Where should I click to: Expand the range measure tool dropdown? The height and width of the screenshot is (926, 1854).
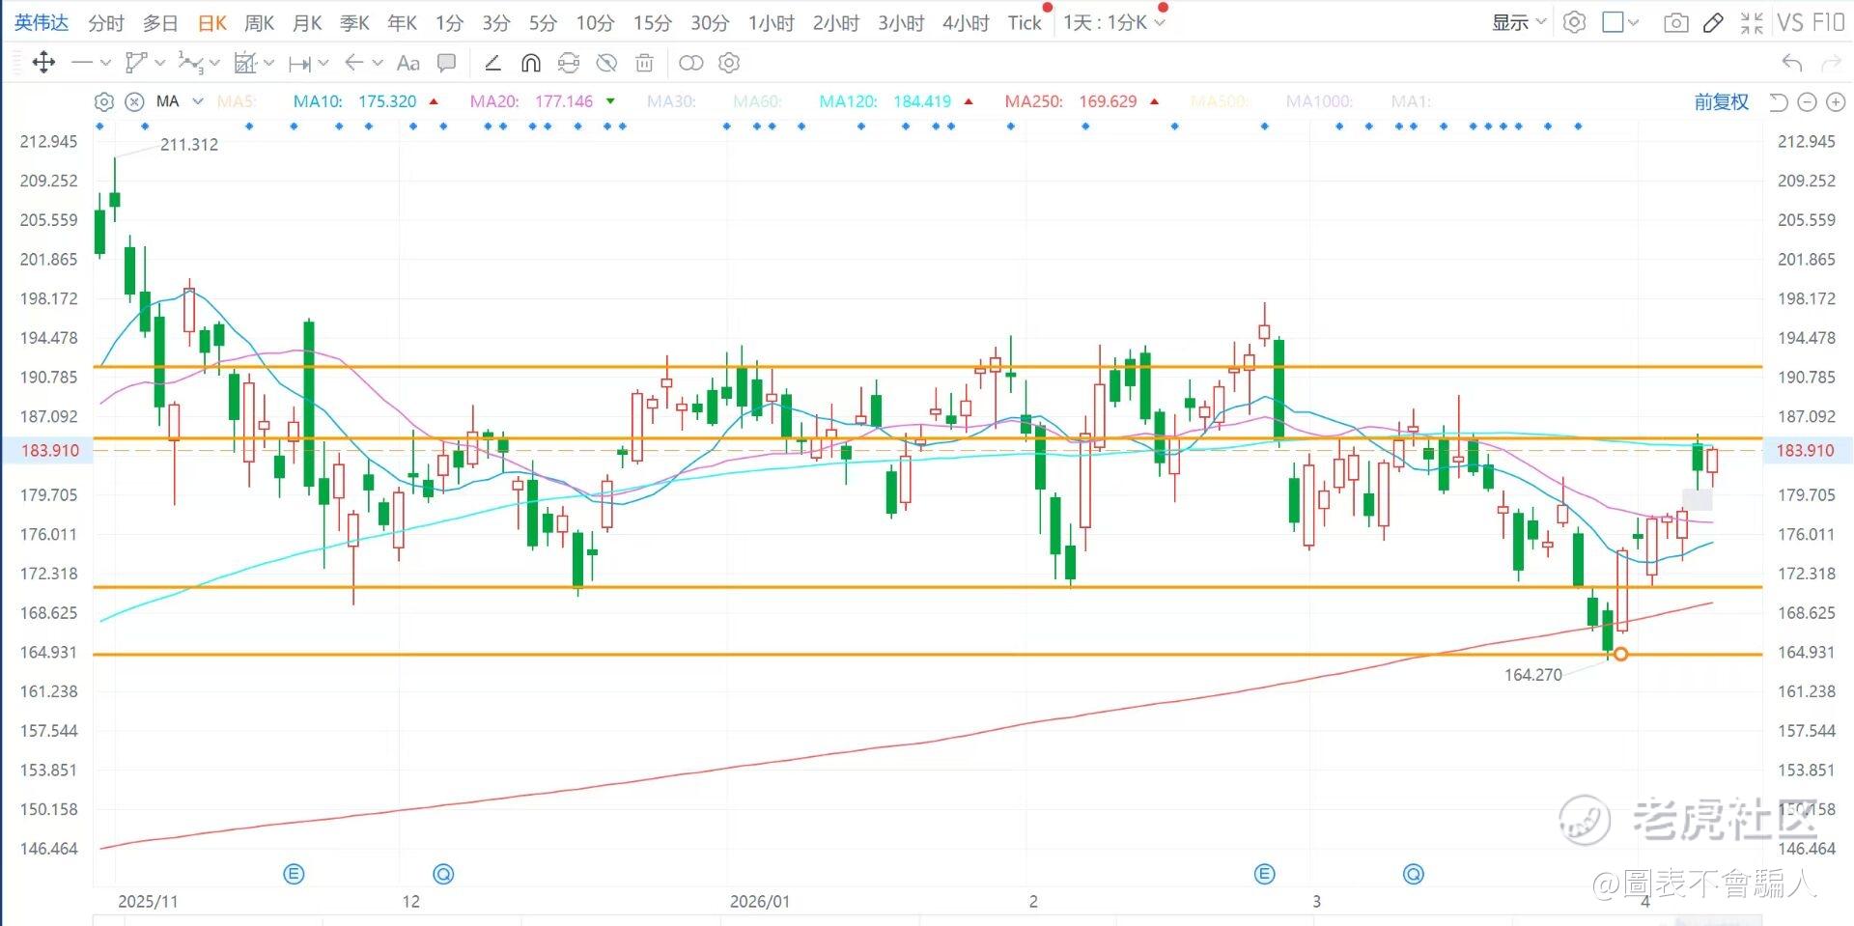coord(323,63)
